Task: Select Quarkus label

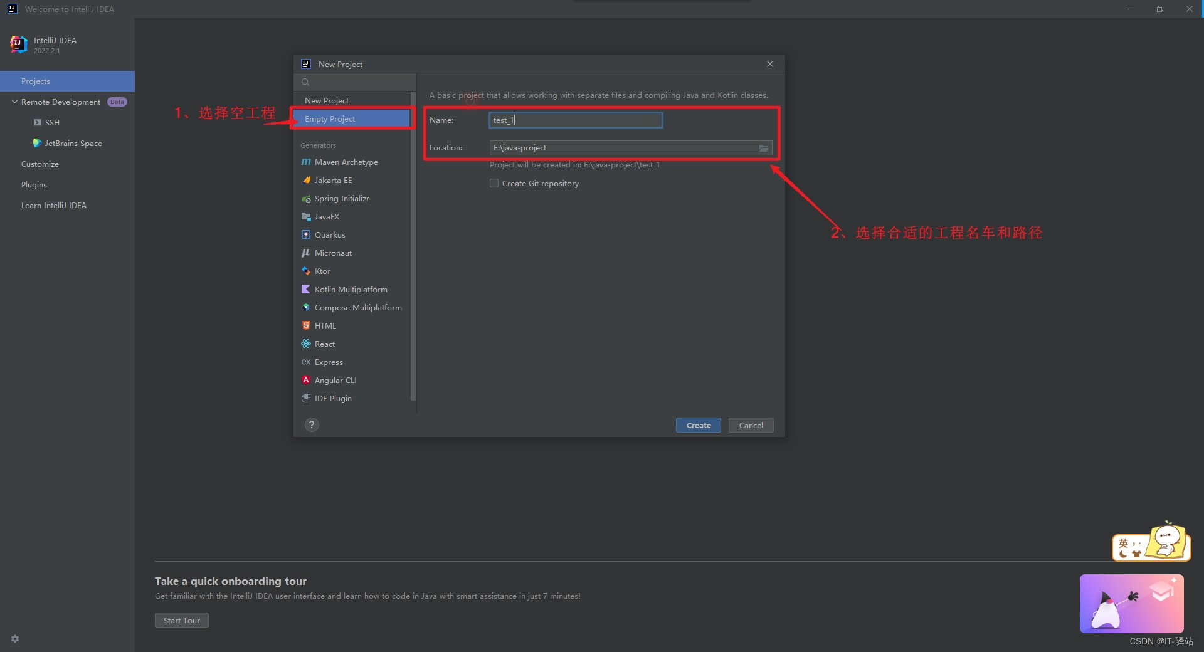Action: click(x=330, y=234)
